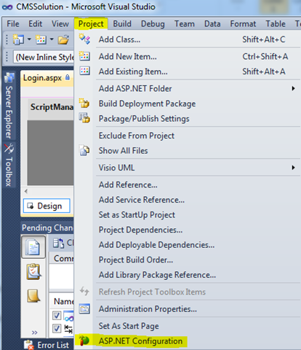
Task: Open the New Project dropdown arrow
Action: tap(29, 39)
